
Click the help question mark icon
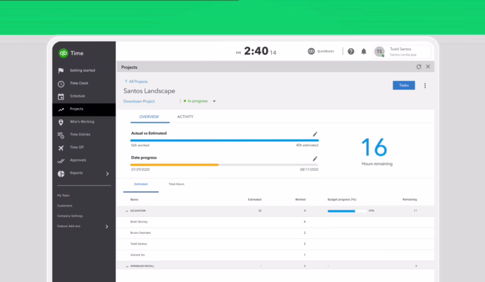(x=351, y=51)
